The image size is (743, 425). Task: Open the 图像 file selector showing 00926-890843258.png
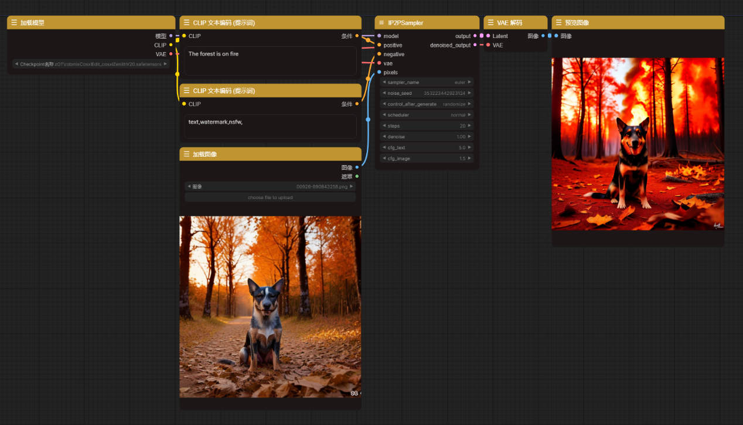(270, 187)
